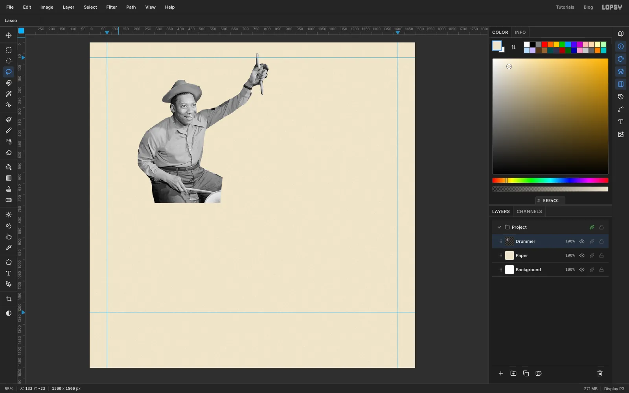629x393 pixels.
Task: Hide the Paper layer
Action: [582, 255]
